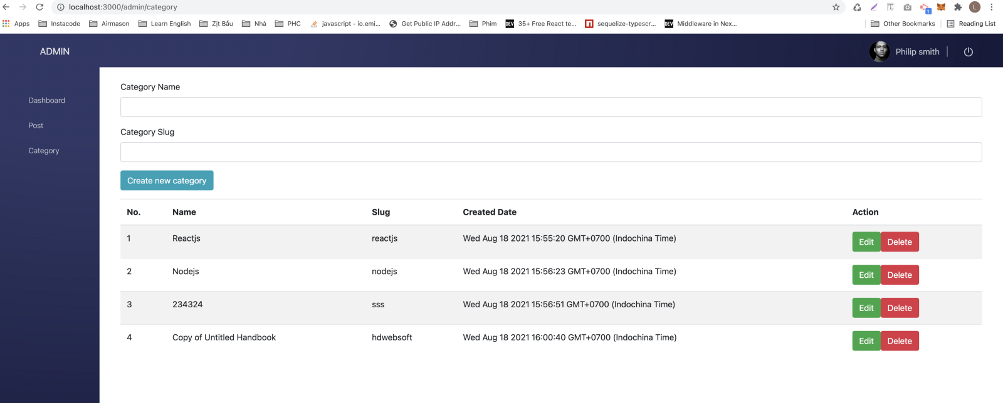Click the site info icon in address bar
The height and width of the screenshot is (403, 1003).
[x=61, y=7]
